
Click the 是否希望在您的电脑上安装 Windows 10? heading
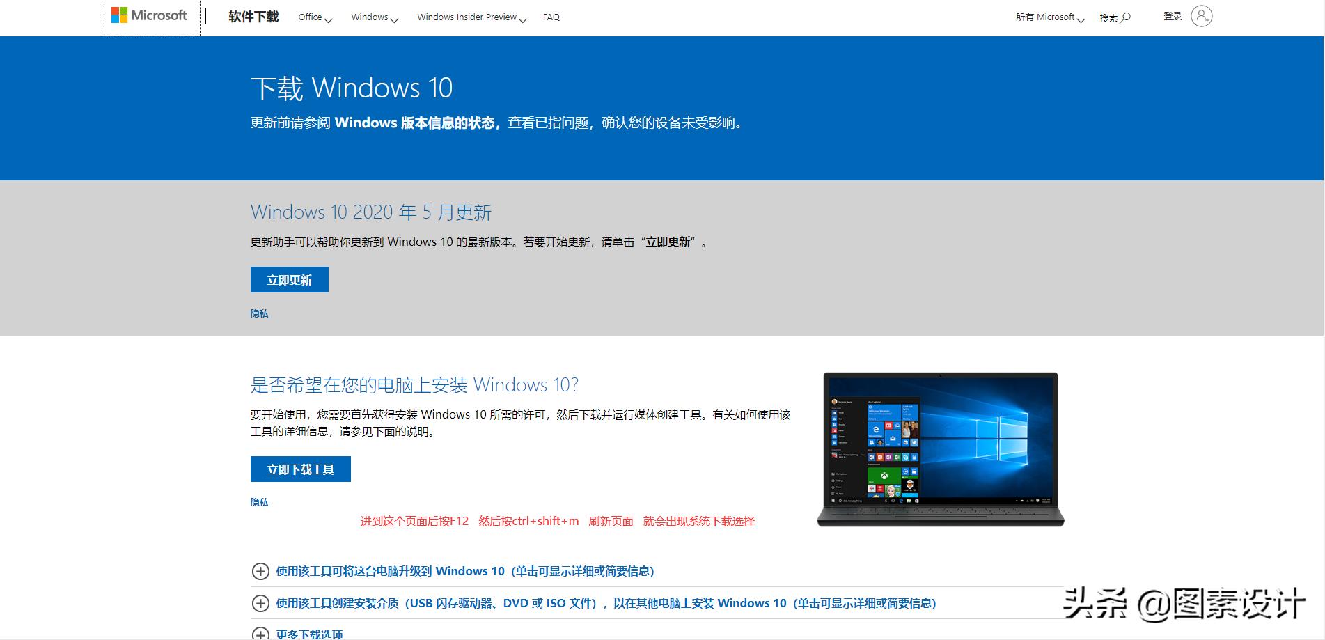[414, 385]
